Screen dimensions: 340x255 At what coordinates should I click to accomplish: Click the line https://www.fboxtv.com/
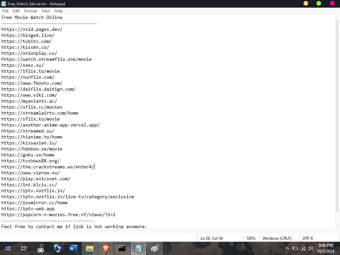[x=32, y=83]
